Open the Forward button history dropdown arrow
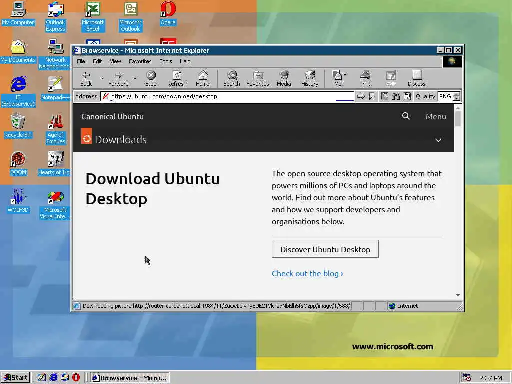 click(x=135, y=78)
